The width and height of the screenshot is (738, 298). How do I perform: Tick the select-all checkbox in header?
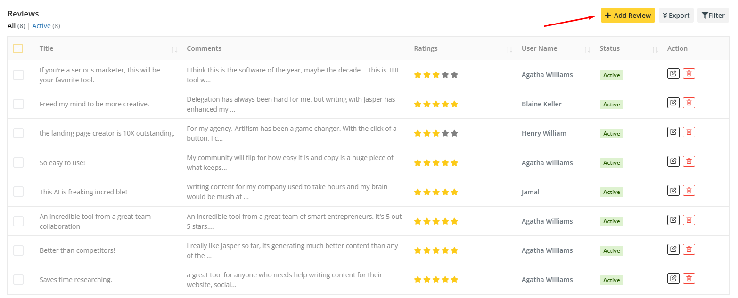pos(18,48)
